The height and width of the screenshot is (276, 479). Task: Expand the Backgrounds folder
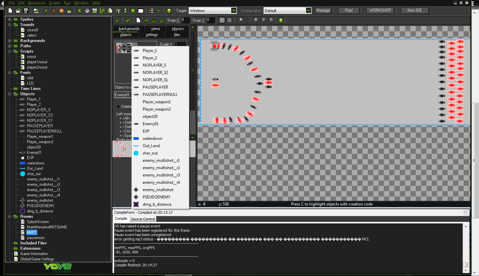click(9, 41)
